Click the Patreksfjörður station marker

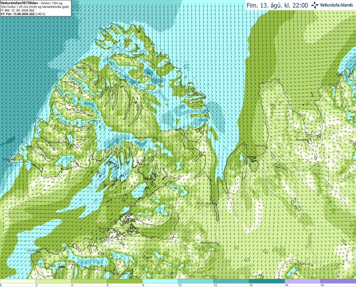coord(41,148)
